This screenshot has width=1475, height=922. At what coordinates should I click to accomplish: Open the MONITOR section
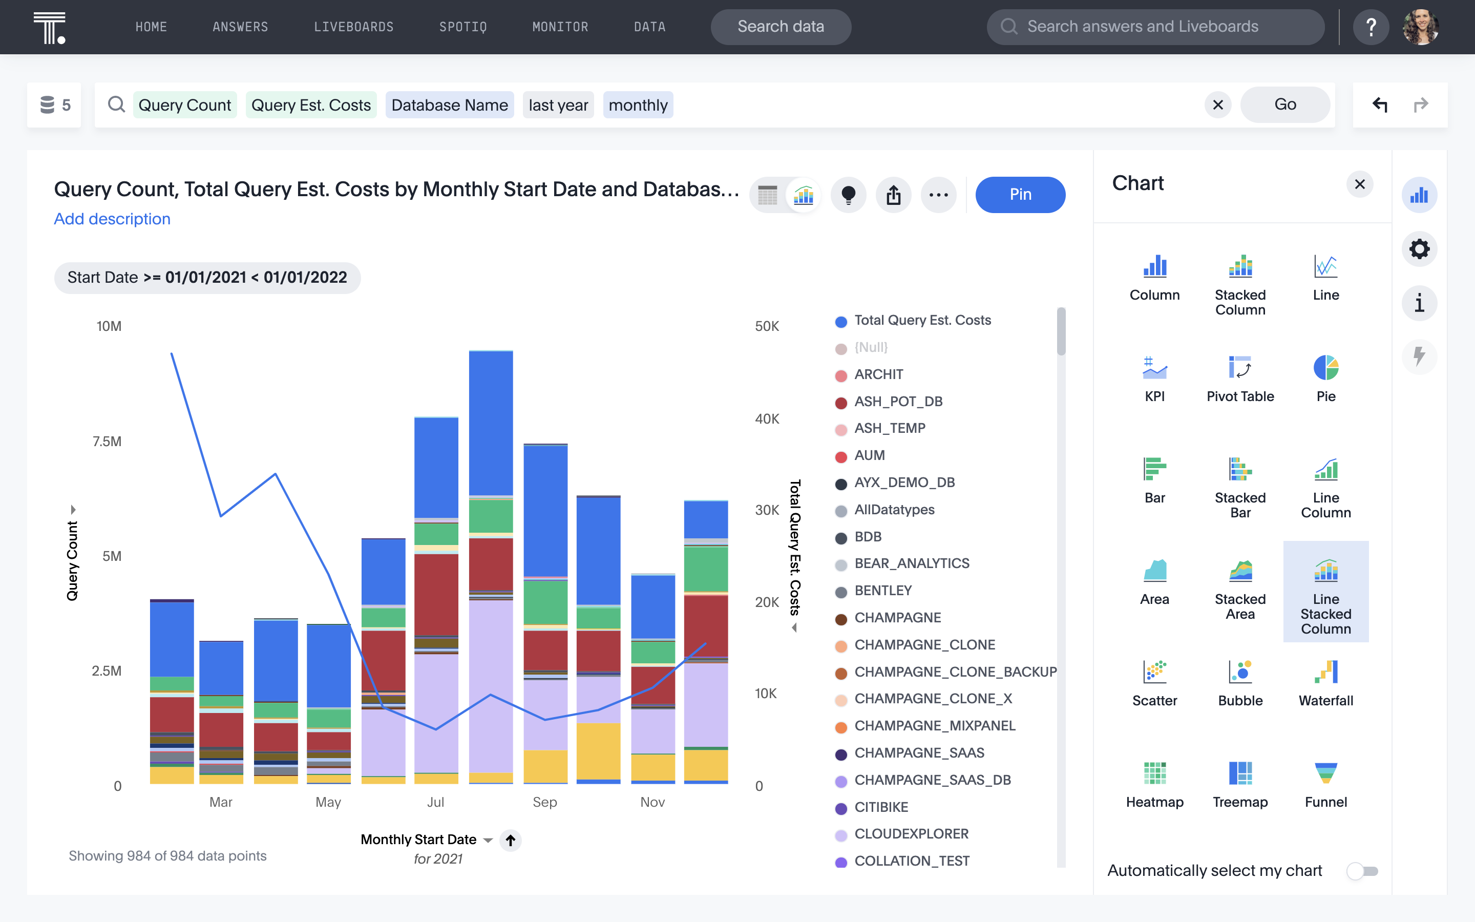pos(559,26)
